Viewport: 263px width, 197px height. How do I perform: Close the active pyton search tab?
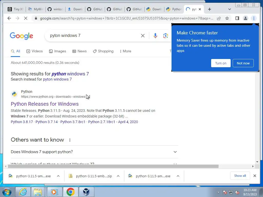[200, 9]
